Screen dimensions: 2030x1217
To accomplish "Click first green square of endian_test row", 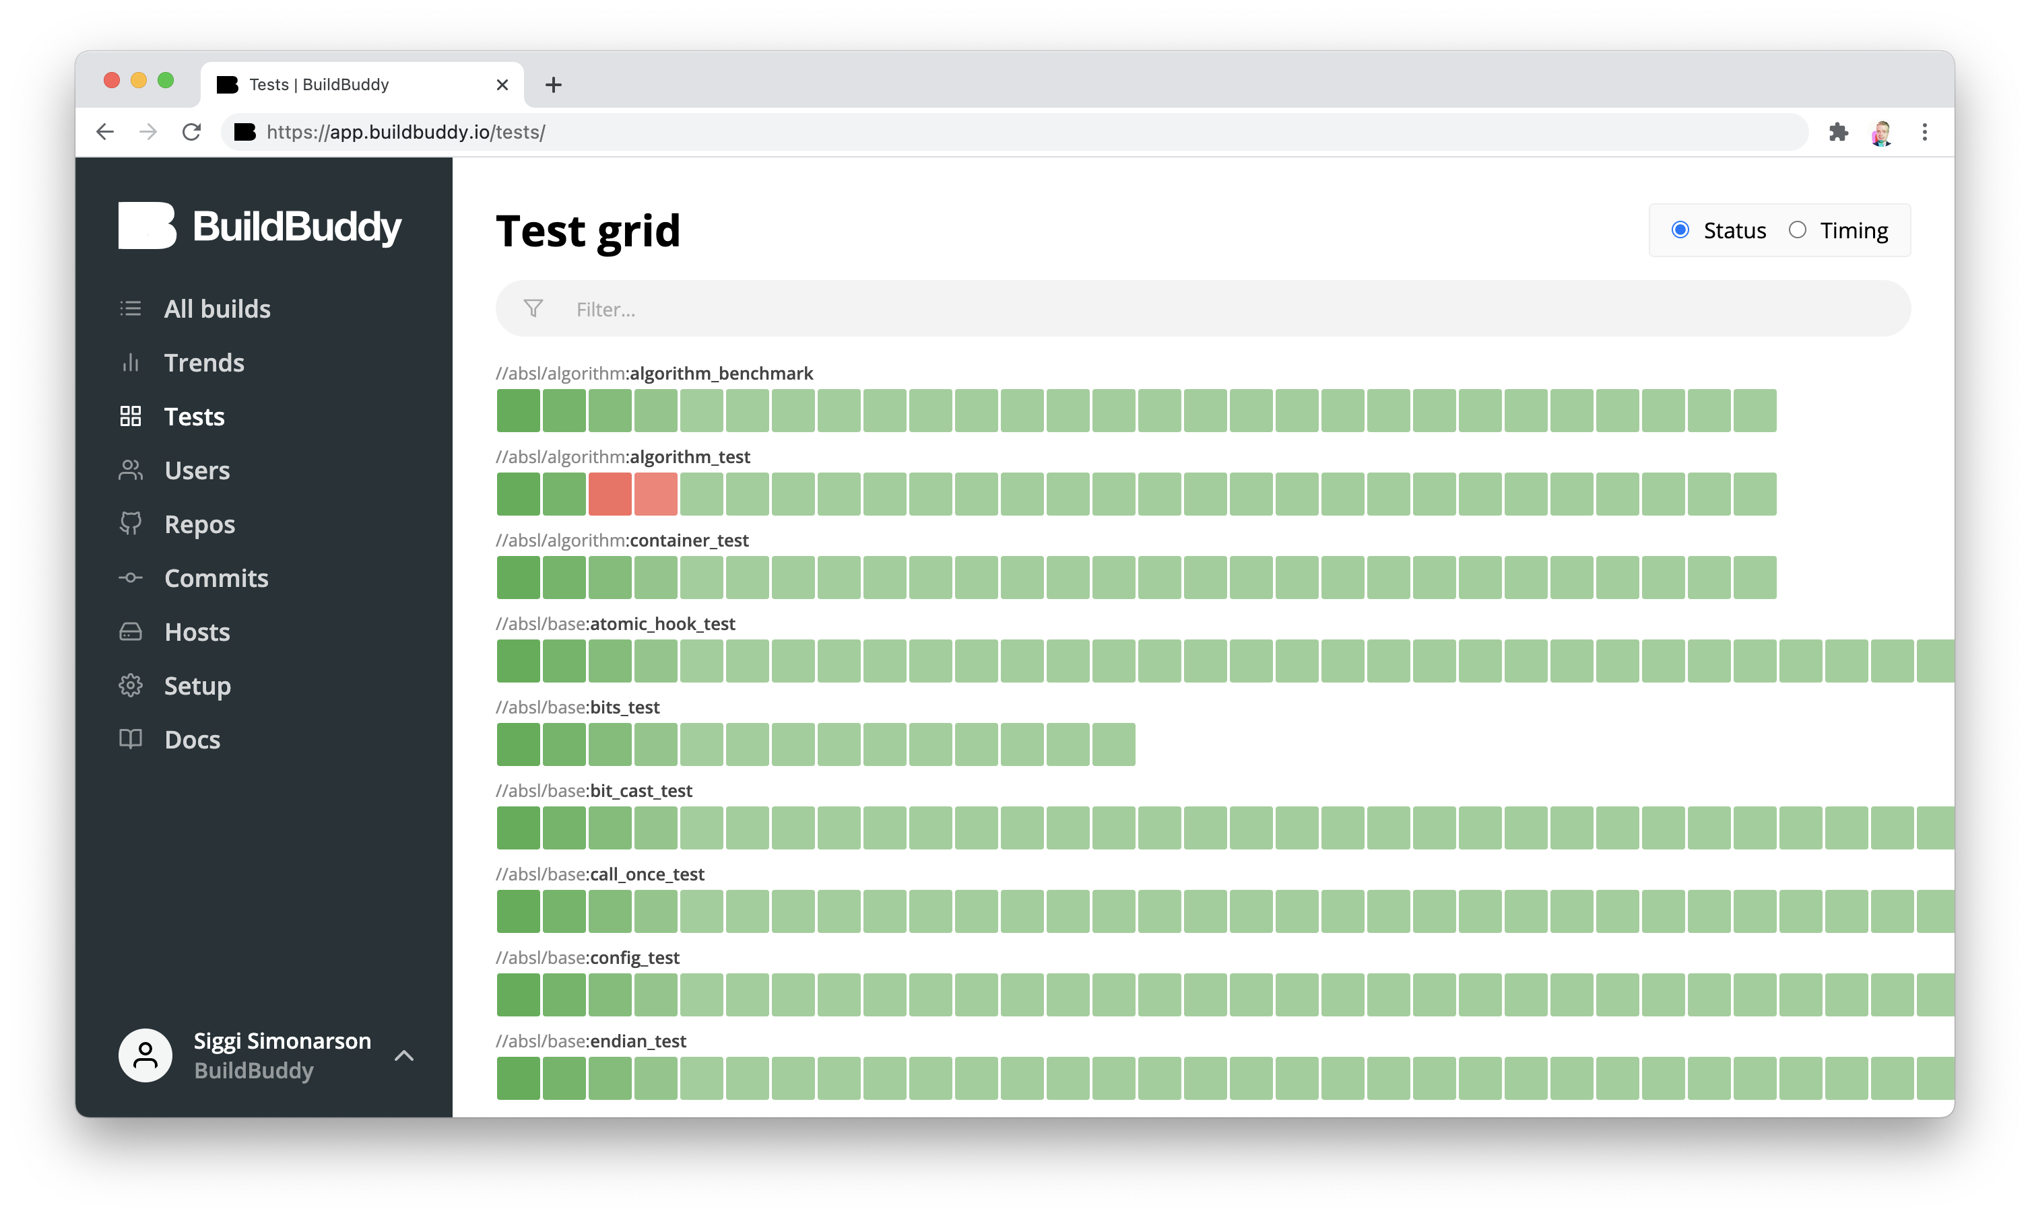I will [x=518, y=1078].
